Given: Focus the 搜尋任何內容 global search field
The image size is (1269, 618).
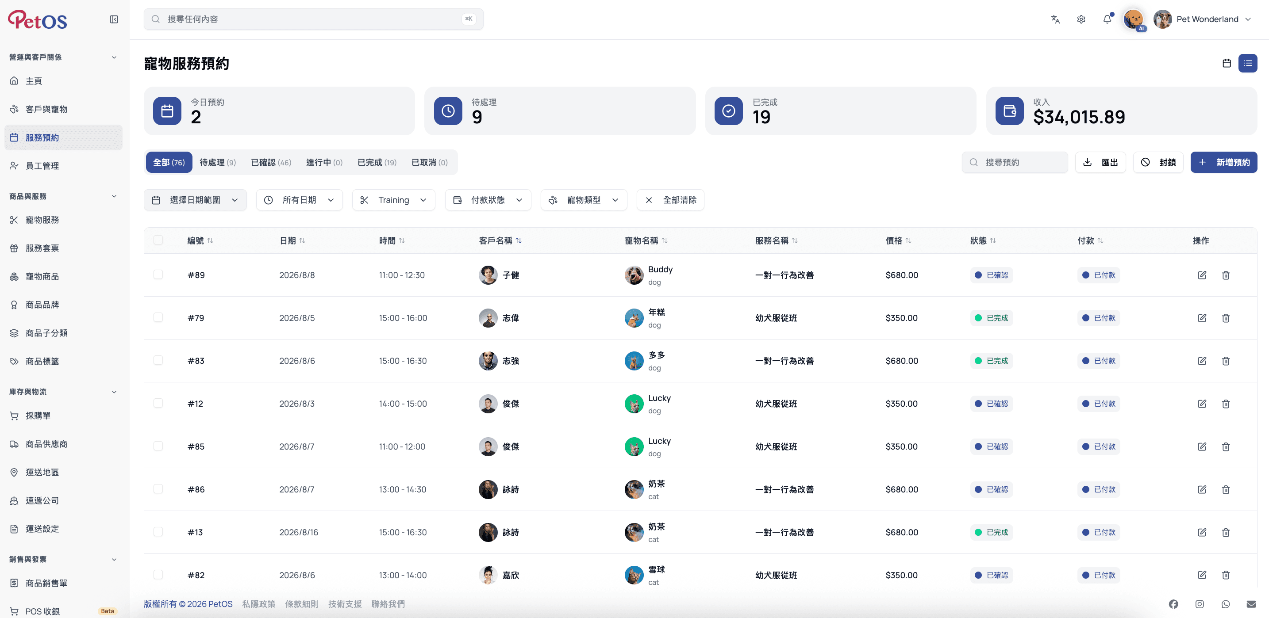Looking at the screenshot, I should (x=313, y=19).
